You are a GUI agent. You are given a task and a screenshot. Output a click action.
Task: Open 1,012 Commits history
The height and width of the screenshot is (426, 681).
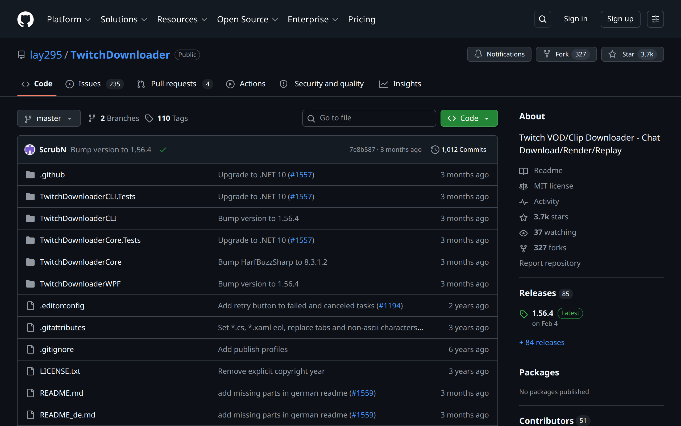pos(458,150)
